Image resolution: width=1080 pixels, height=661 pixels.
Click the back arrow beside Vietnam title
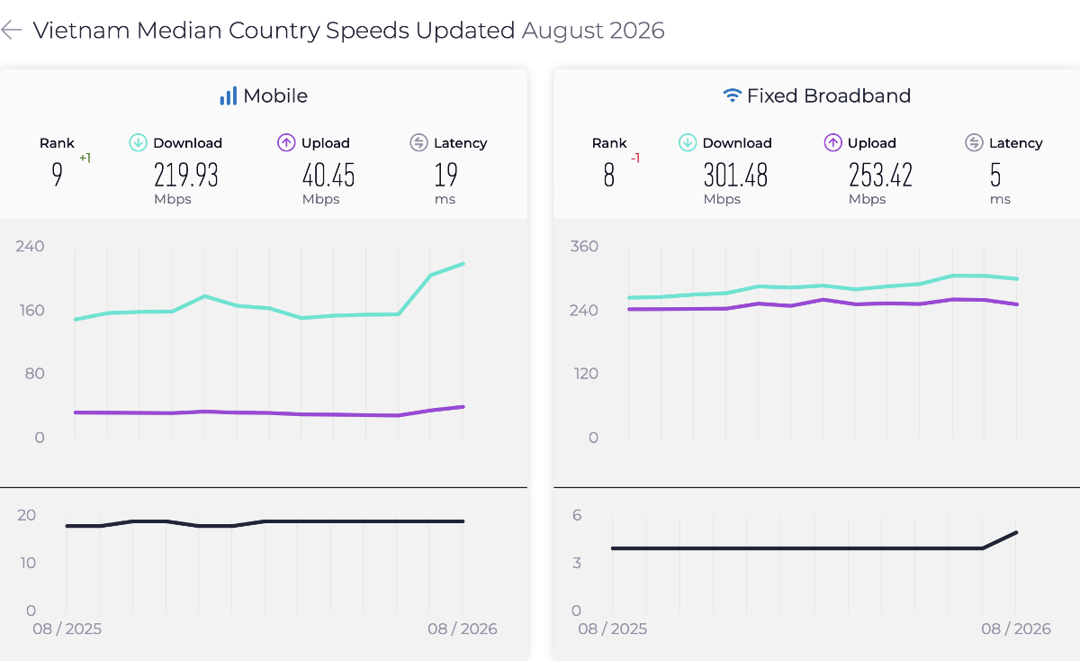[11, 30]
